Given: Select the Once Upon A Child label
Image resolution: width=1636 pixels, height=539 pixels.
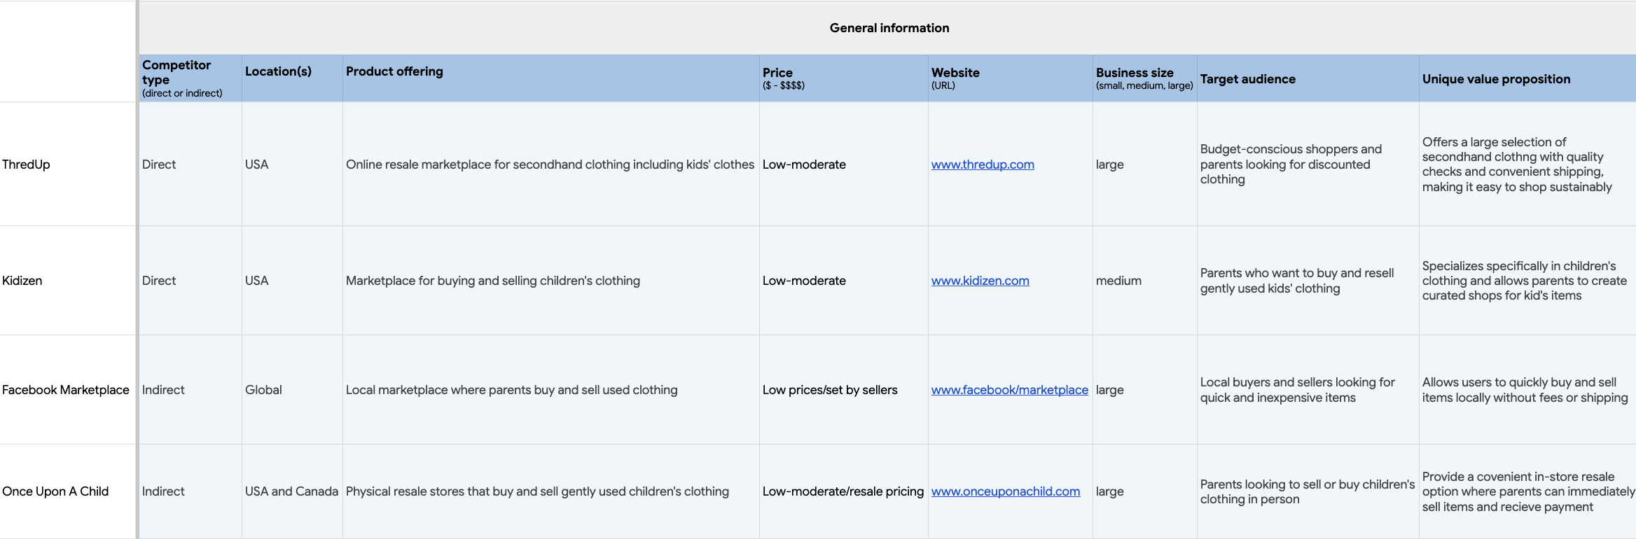Looking at the screenshot, I should (68, 491).
